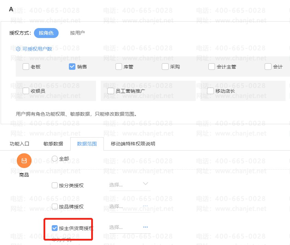Screen dimensions: 290x245
Task: Tick the 库管 role checkbox
Action: coord(119,67)
